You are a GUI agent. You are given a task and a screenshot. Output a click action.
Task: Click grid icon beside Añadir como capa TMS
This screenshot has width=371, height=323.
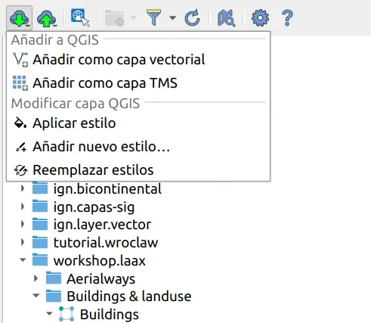pos(20,83)
